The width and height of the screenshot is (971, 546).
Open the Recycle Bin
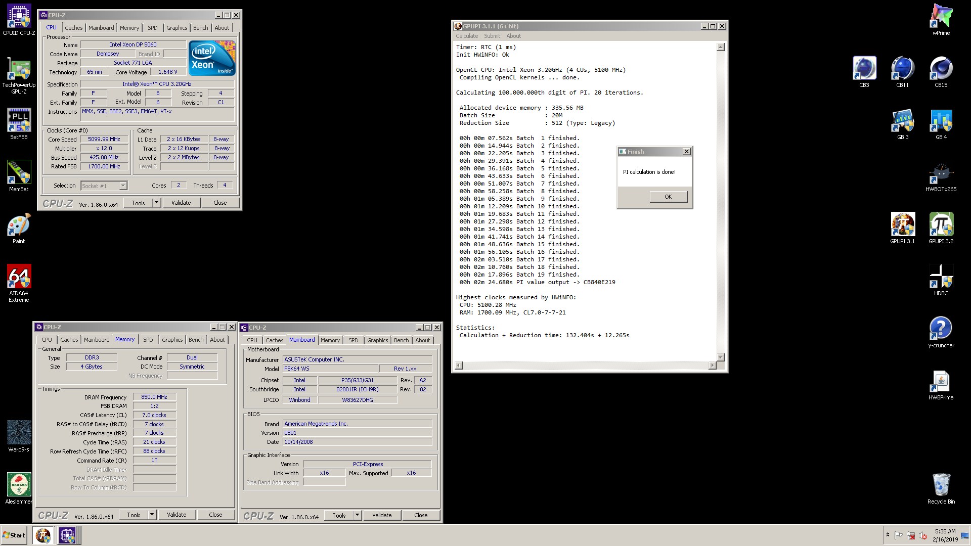coord(941,488)
